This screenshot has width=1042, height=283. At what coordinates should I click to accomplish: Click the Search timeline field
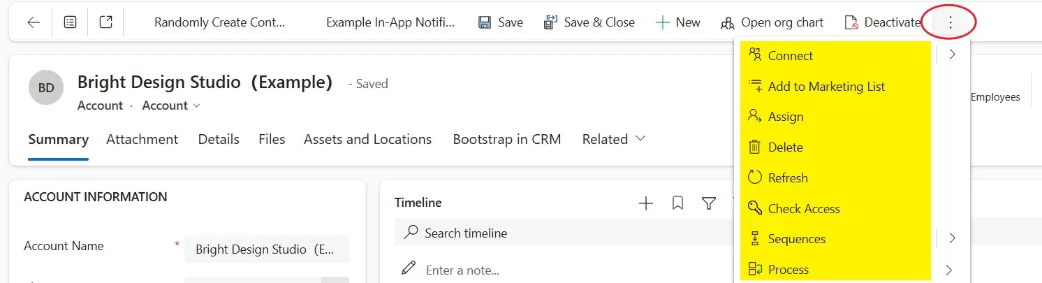click(x=559, y=233)
